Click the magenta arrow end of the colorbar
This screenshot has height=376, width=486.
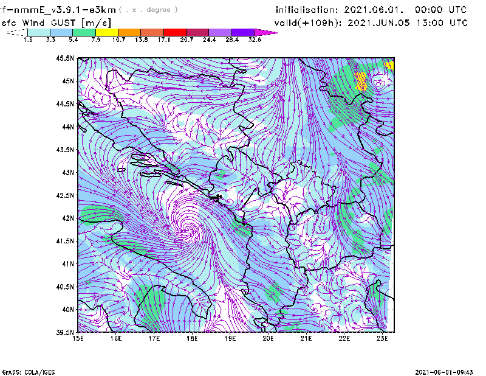265,32
